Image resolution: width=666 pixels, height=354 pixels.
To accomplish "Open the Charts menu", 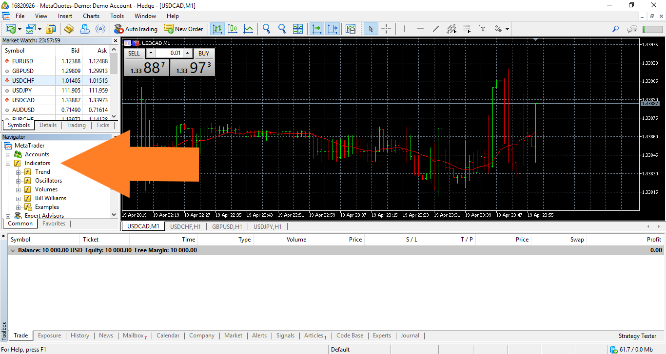I will point(91,16).
